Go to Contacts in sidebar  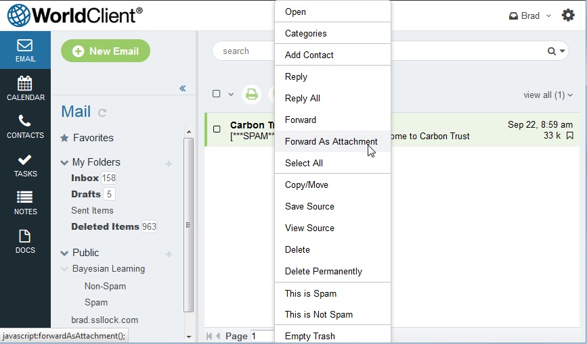(25, 126)
